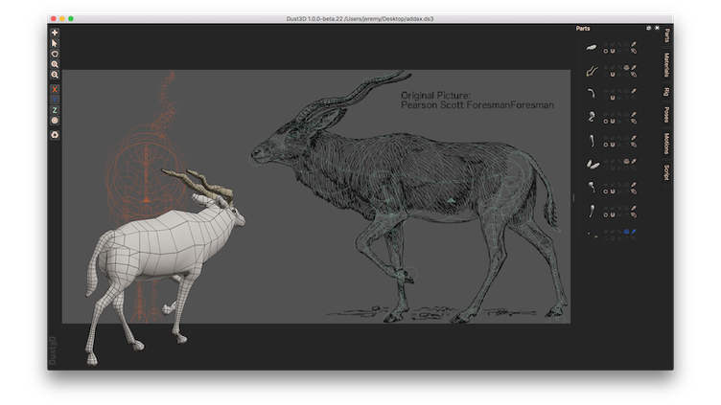The image size is (721, 405).
Task: Click the regenerate mesh recycle icon
Action: pos(55,134)
